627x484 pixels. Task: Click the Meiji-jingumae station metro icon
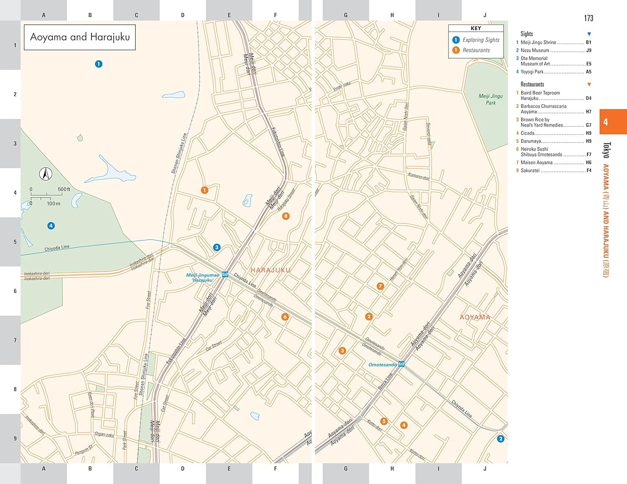coord(225,274)
